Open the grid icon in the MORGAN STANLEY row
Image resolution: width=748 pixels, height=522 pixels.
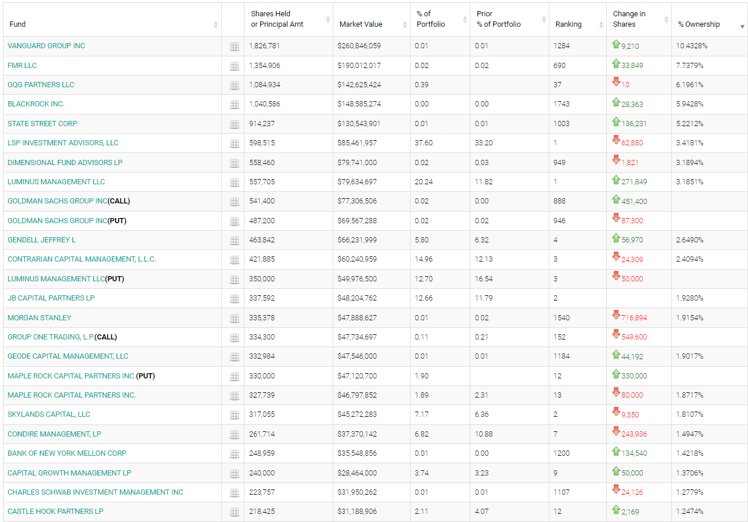tap(235, 319)
